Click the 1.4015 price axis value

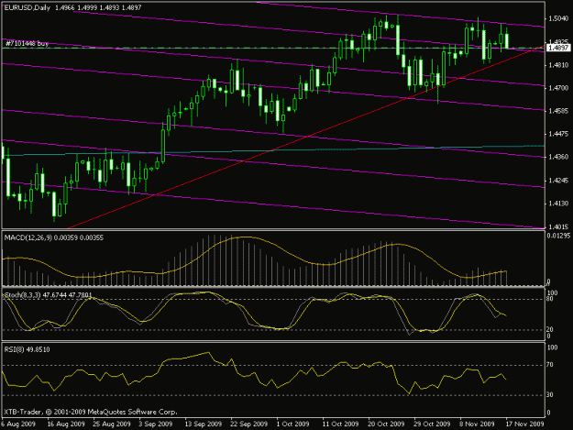click(558, 226)
